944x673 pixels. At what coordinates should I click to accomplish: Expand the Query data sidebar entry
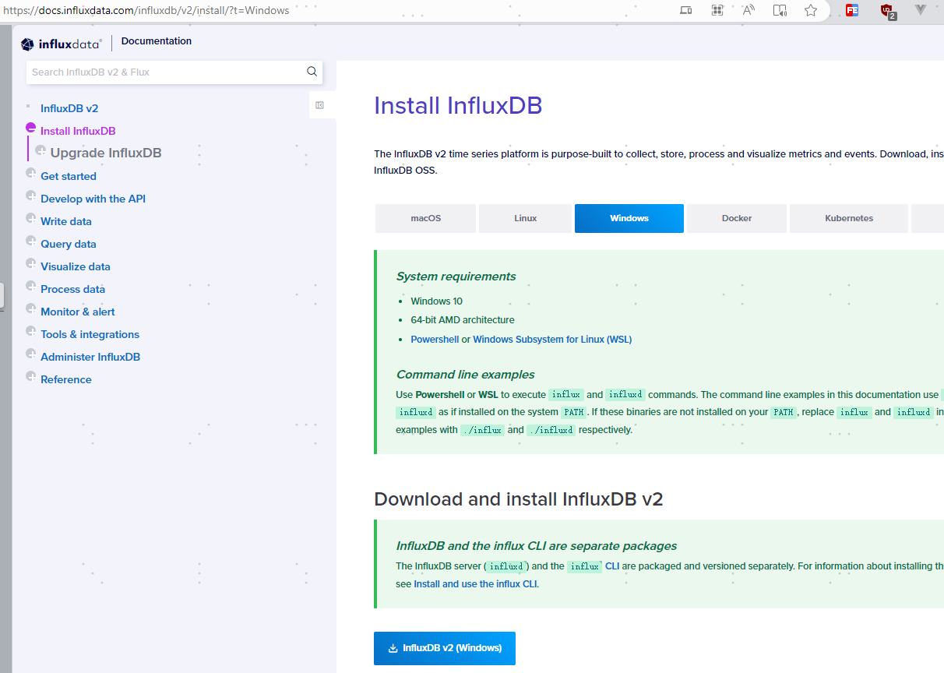click(x=68, y=243)
